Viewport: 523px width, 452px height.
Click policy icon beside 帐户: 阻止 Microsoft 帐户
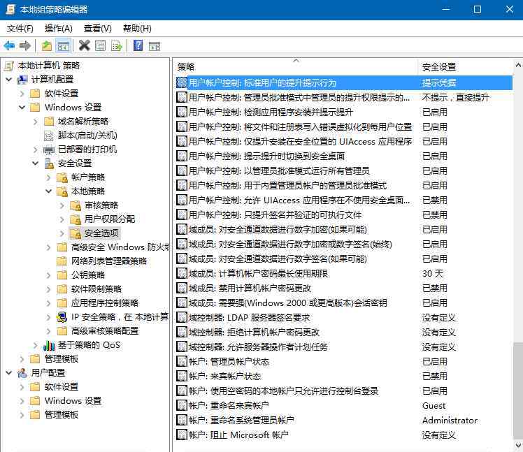point(182,435)
